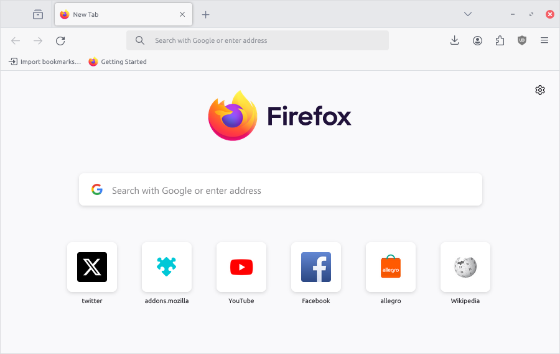Click the Wikipedia label text
560x354 pixels.
point(465,301)
